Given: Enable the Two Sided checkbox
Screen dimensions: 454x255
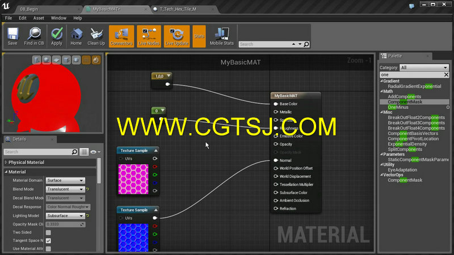Looking at the screenshot, I should 48,232.
